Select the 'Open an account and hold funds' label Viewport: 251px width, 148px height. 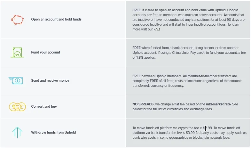coord(56,19)
